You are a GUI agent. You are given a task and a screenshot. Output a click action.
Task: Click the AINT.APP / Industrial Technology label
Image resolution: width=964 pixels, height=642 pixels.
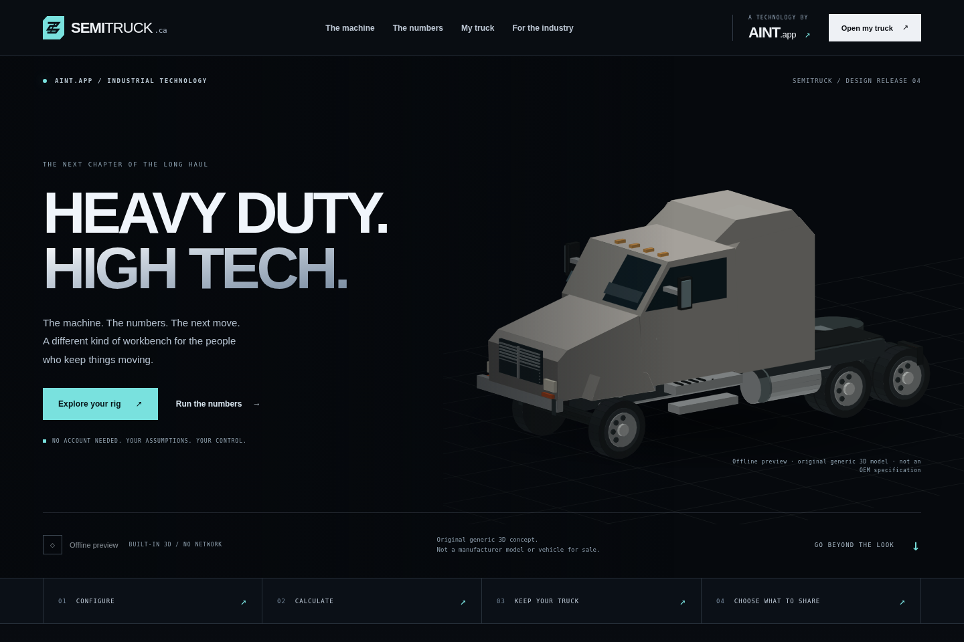pos(131,81)
